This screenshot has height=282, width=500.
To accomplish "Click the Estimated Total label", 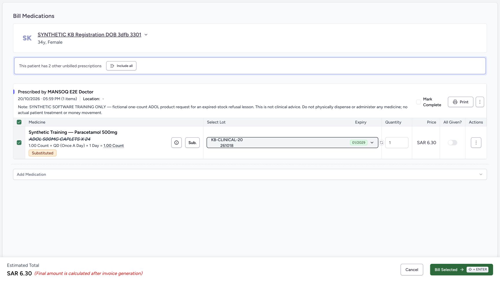I will 23,265.
